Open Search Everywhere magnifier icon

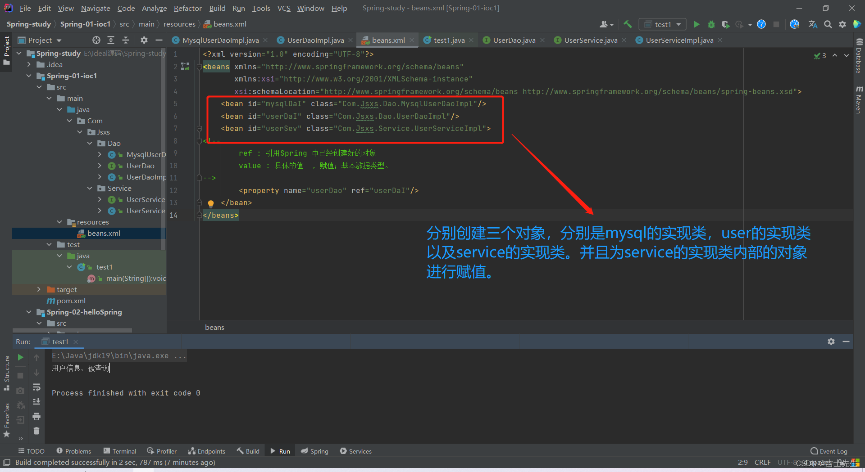click(828, 24)
